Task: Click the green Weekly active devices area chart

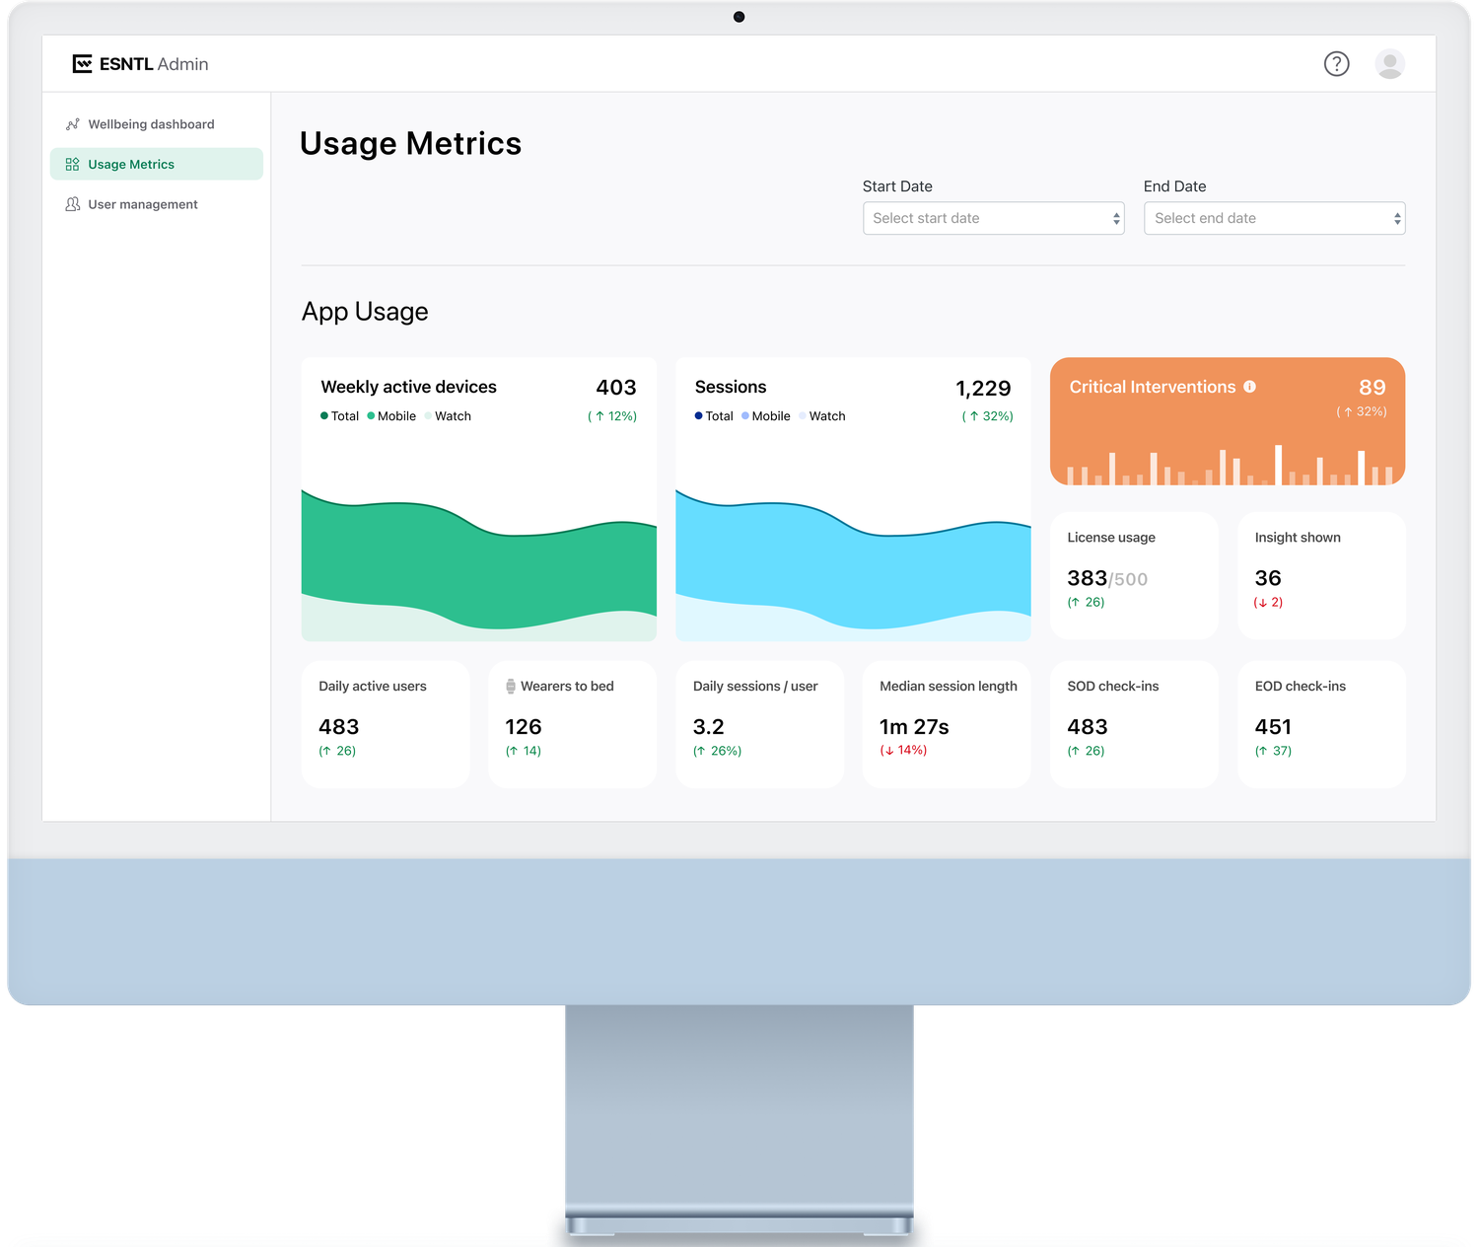Action: 479,564
